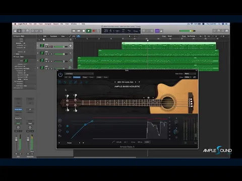Open the Drag No Overlap dropdown
Image resolution: width=242 pixels, height=181 pixels.
tap(192, 36)
